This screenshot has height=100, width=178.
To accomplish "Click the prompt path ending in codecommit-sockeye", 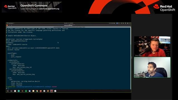I will [34, 87].
